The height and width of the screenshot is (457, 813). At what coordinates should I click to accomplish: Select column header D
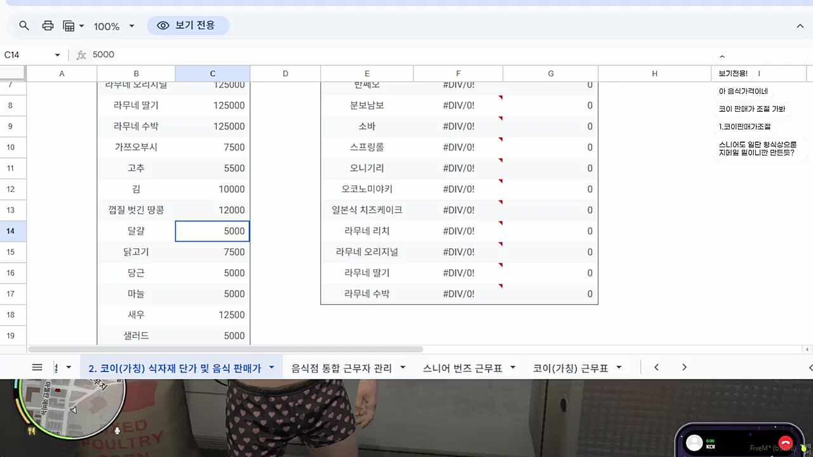(285, 74)
